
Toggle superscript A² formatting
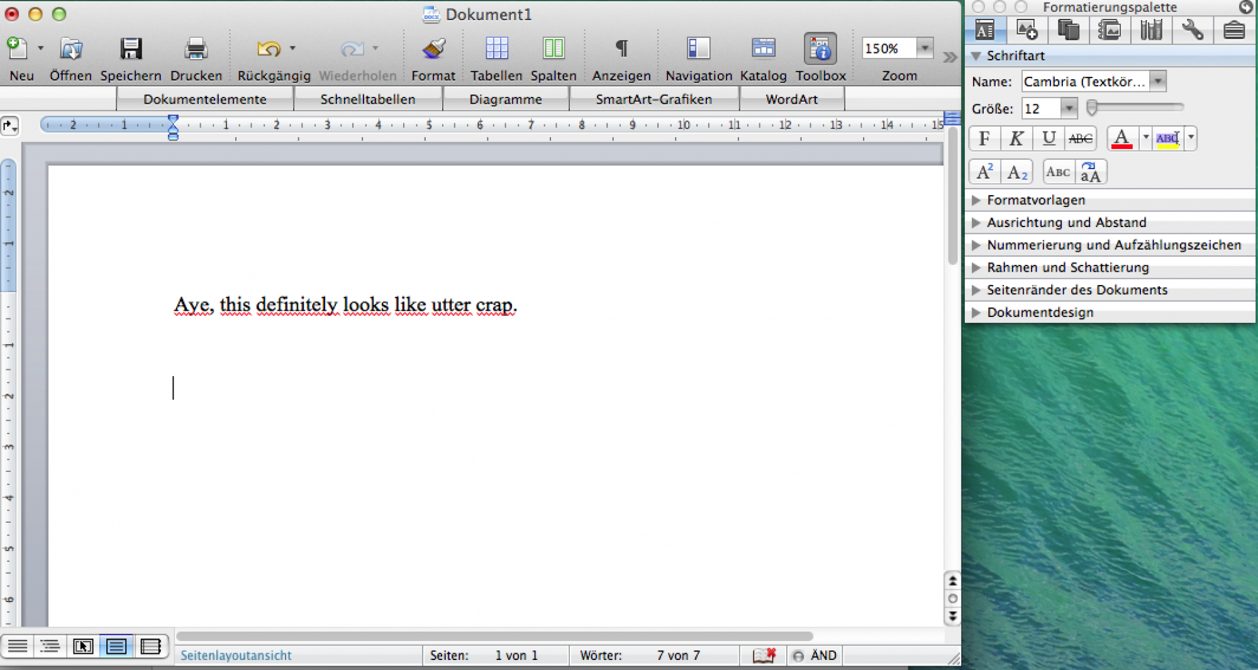[984, 172]
